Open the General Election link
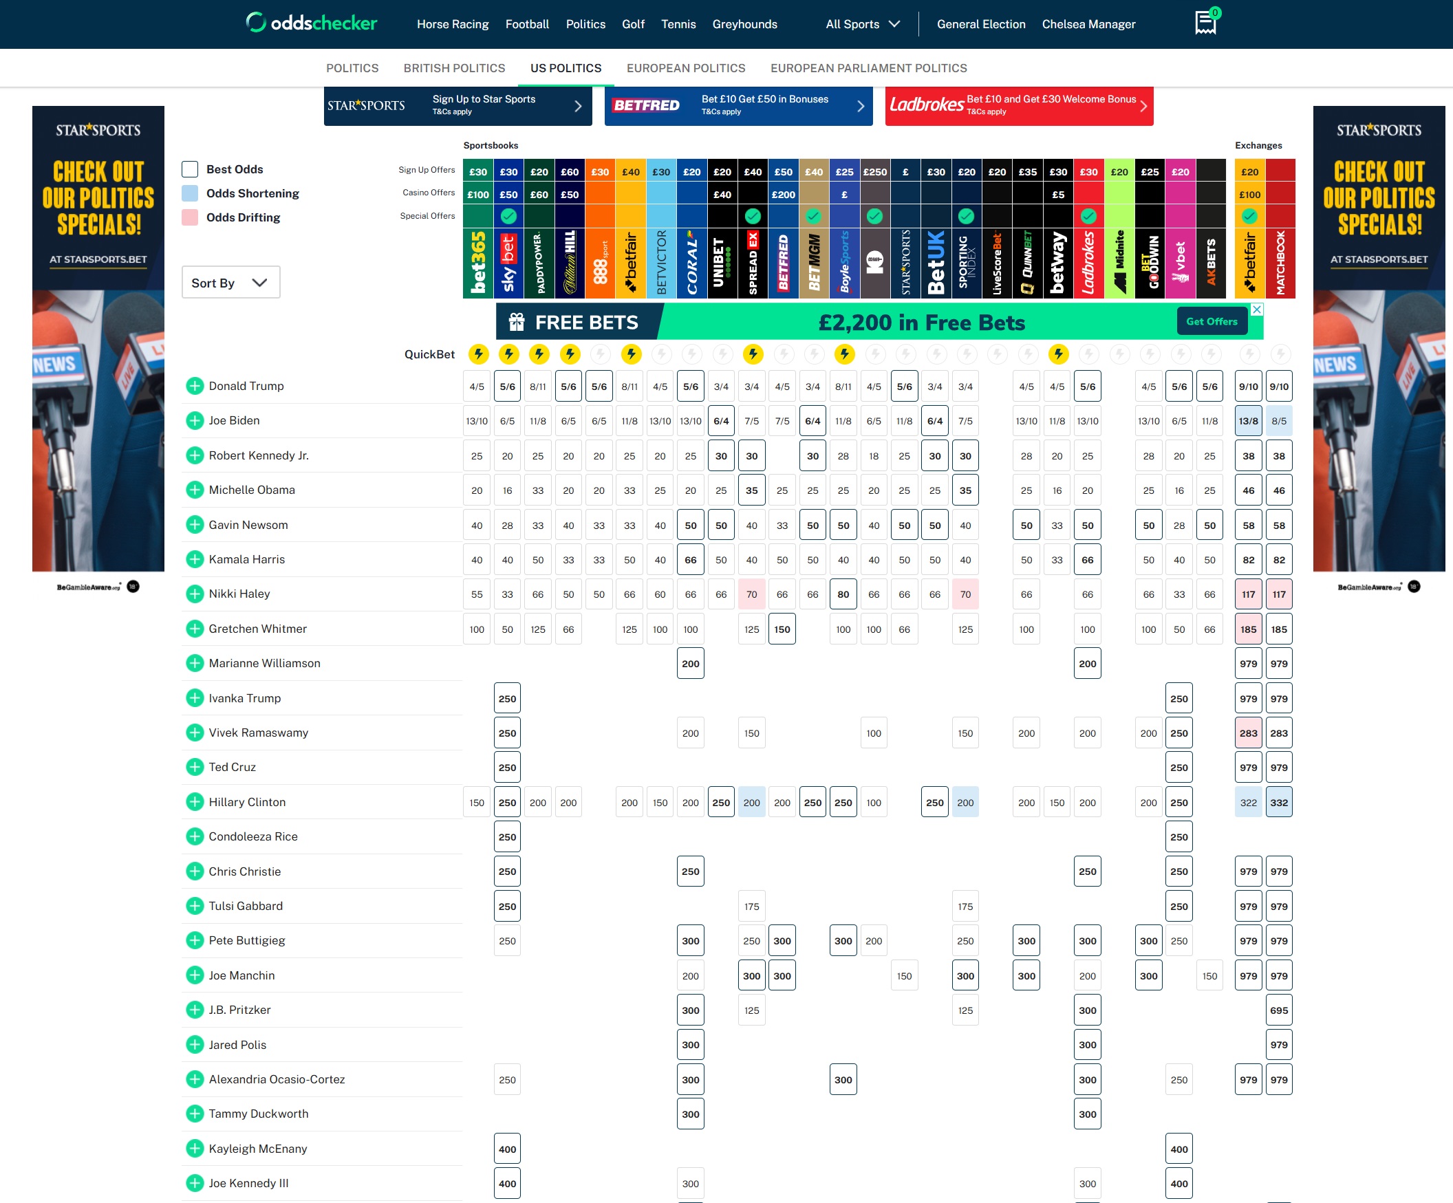 click(980, 24)
